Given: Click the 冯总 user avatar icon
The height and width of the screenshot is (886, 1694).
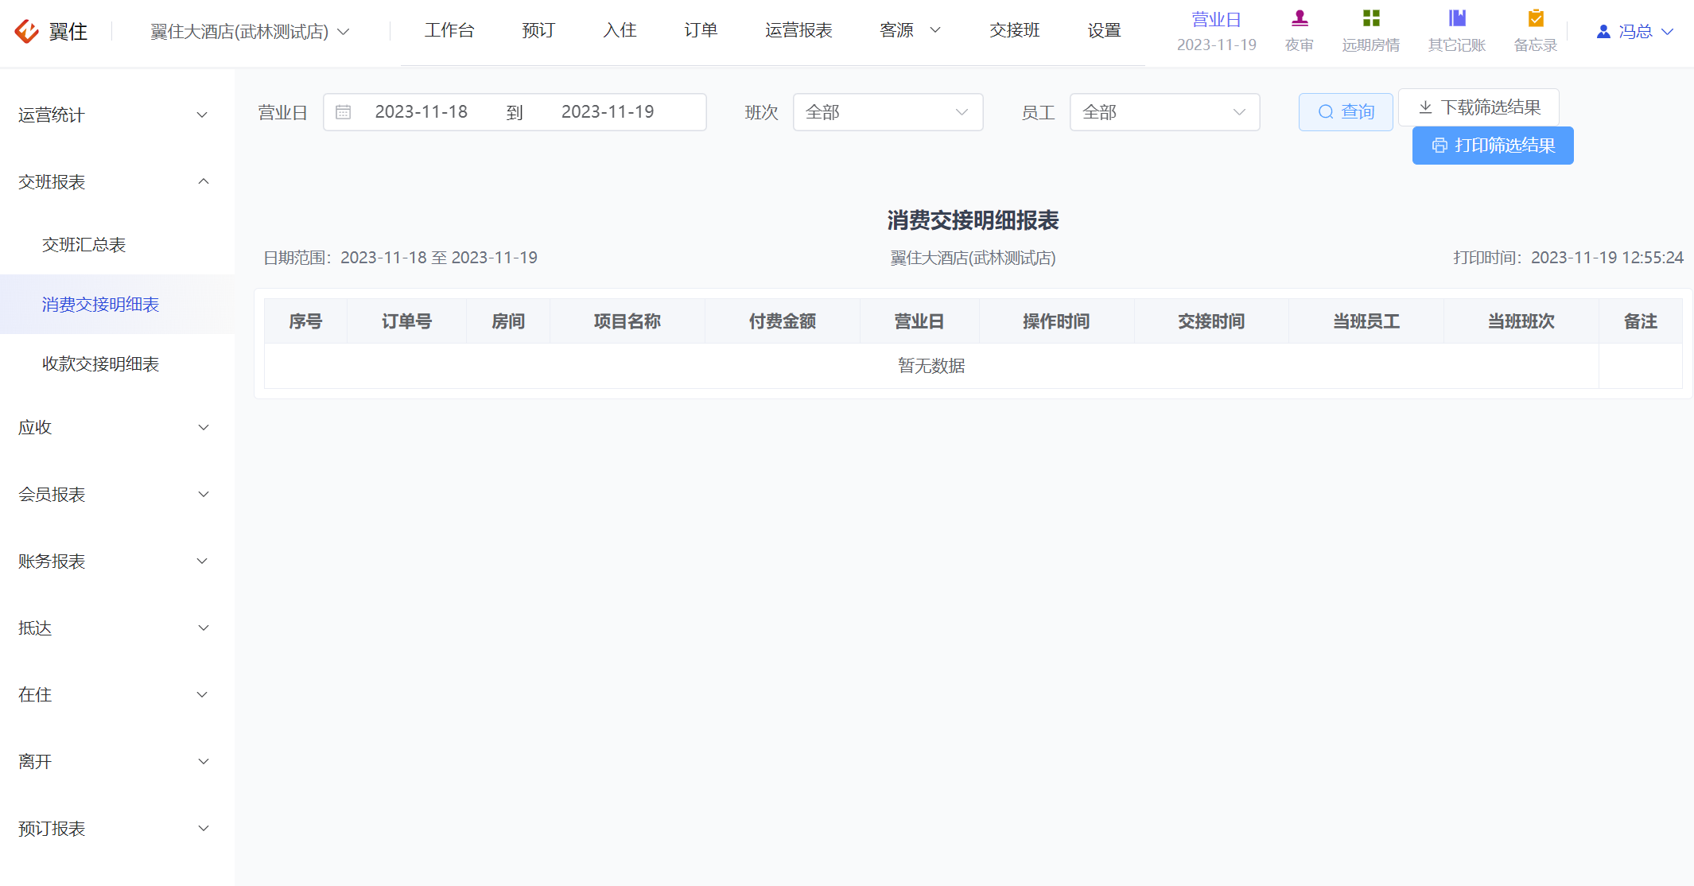Looking at the screenshot, I should coord(1603,32).
